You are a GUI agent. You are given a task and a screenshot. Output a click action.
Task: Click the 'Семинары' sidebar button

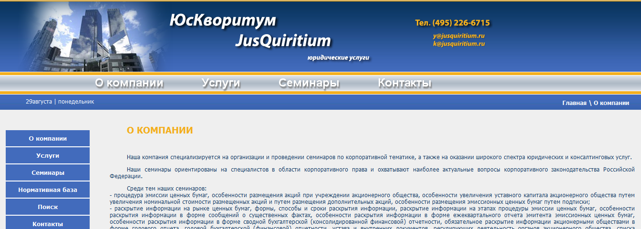click(x=48, y=172)
